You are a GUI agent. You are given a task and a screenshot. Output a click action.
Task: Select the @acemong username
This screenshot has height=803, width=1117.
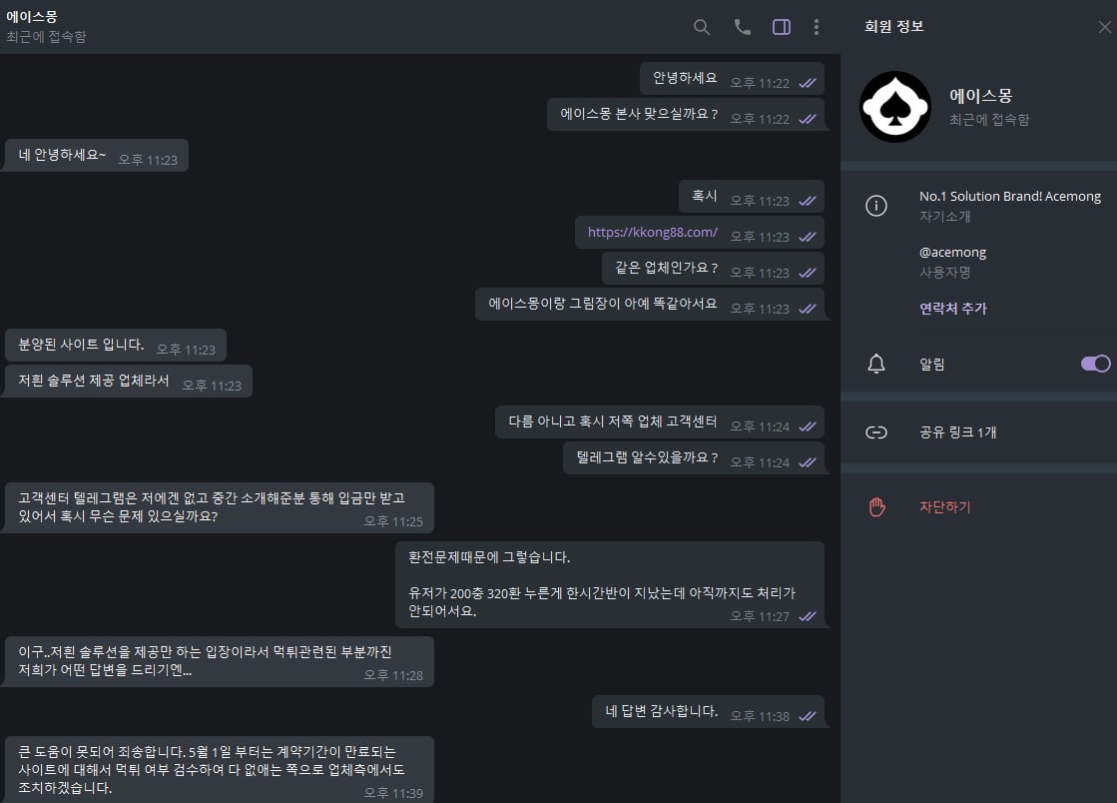[x=952, y=253]
